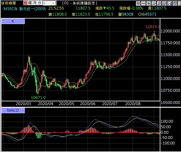181x152 pixels.
Task: Click the 量98308 volume value
Action: point(126,14)
